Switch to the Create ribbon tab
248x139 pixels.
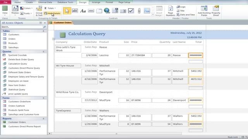29,2
